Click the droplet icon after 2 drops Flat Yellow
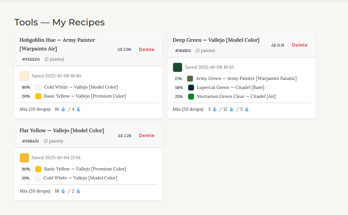This screenshot has height=215, width=348. [78, 191]
